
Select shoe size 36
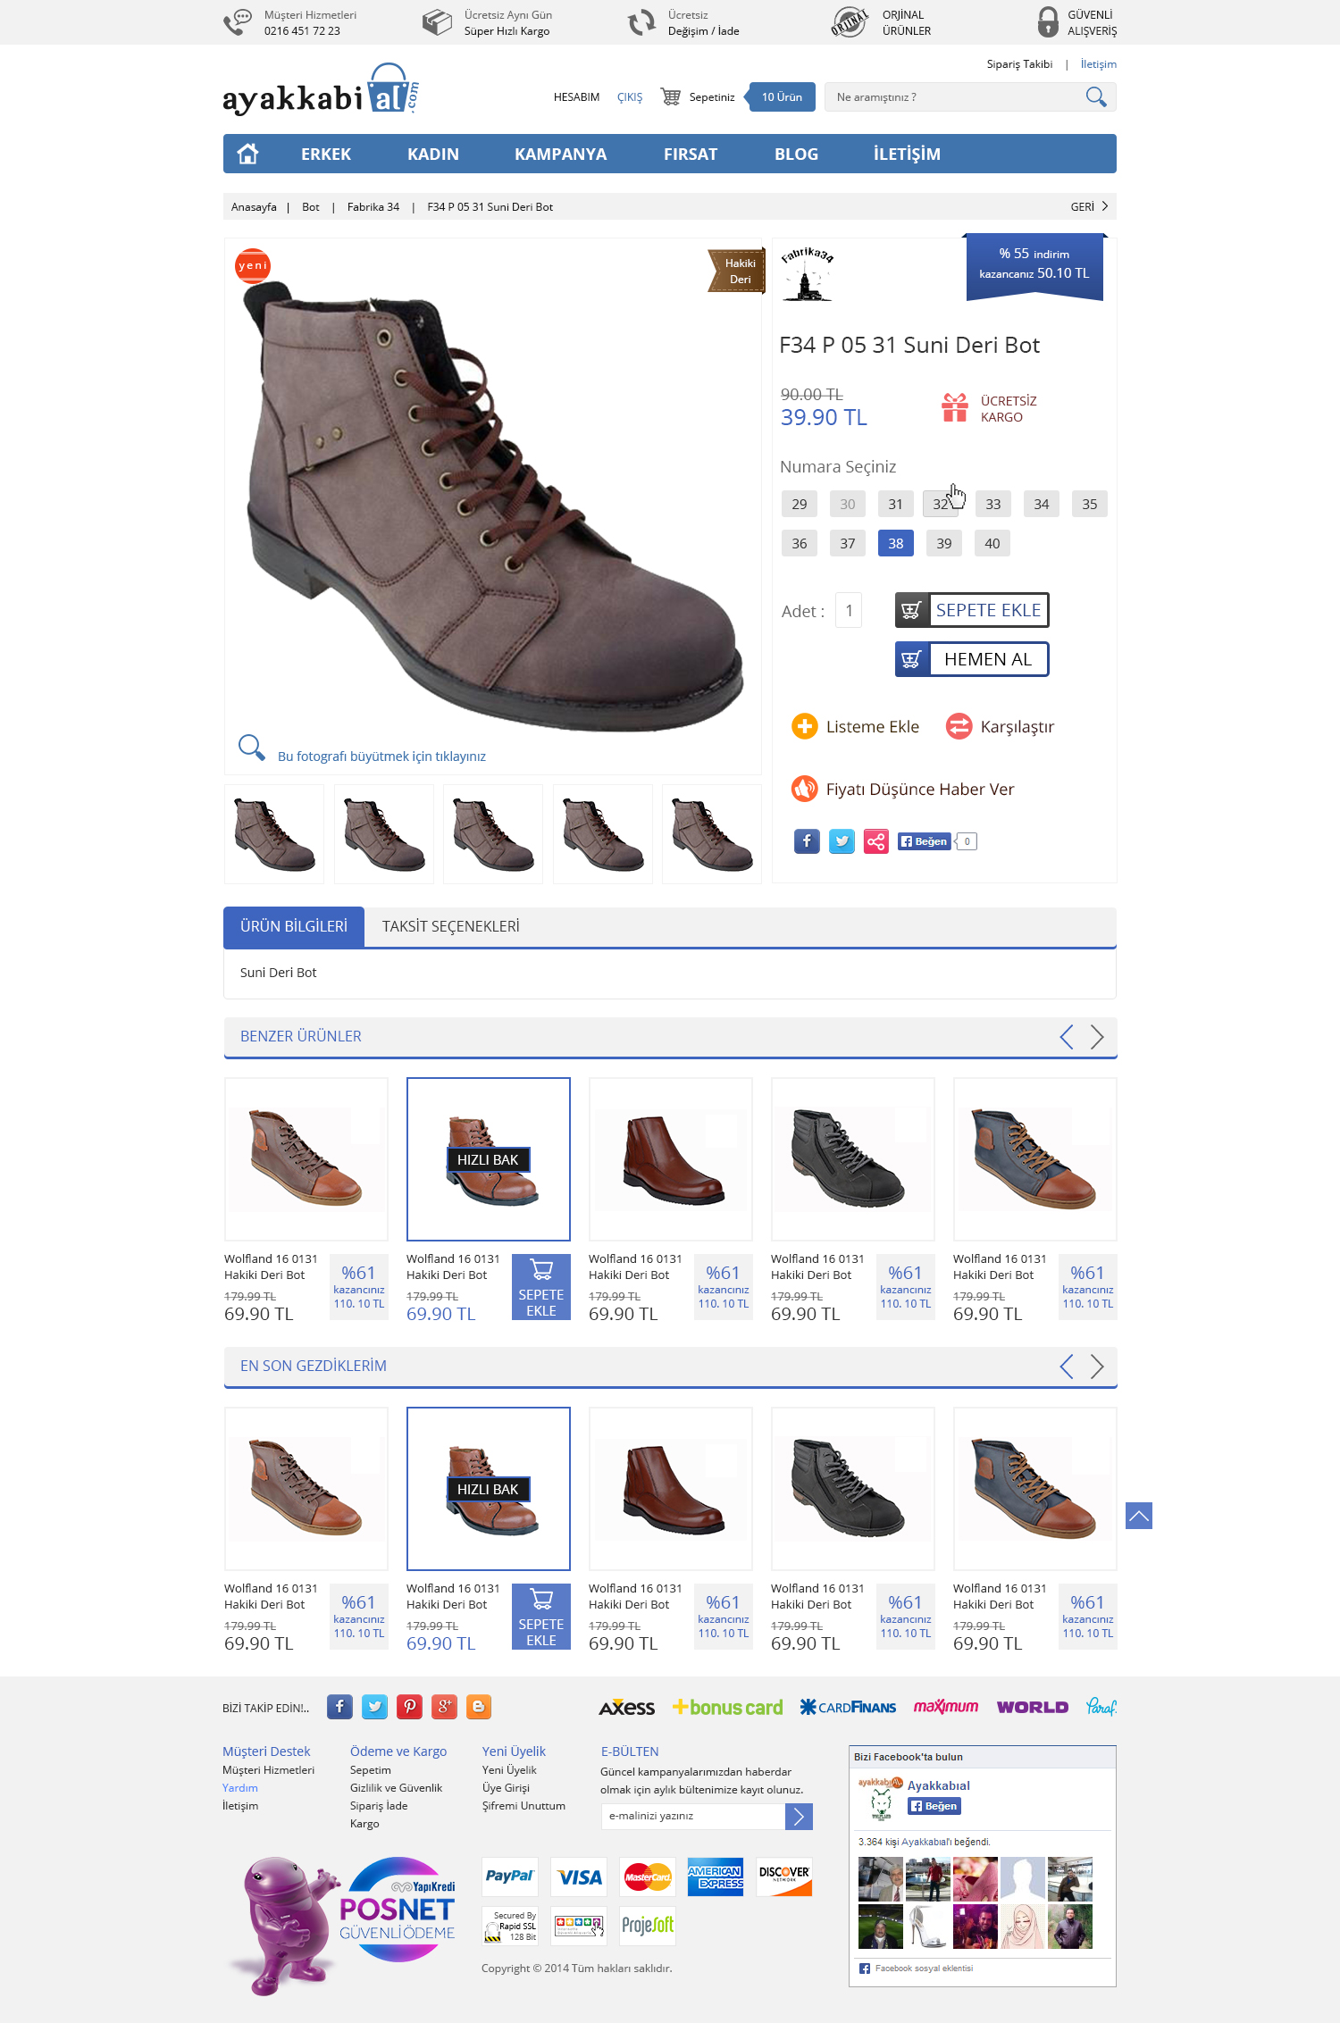pos(800,543)
